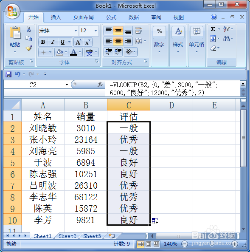Open the underline style dropdown arrow
Image resolution: width=250 pixels, height=252 pixels.
[69, 42]
